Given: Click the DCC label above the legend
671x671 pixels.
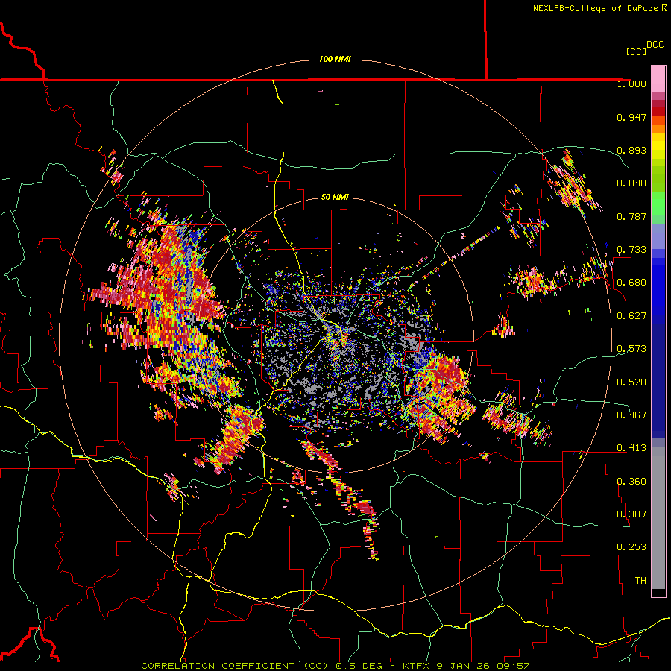Looking at the screenshot, I should (x=655, y=45).
